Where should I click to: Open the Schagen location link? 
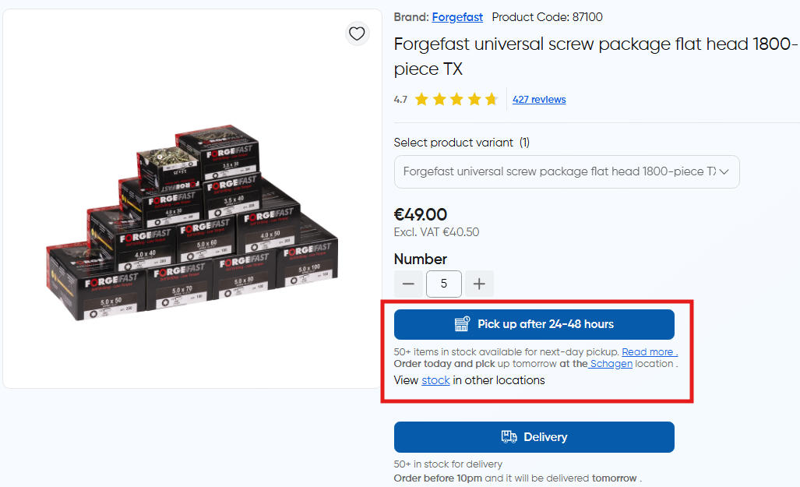pyautogui.click(x=611, y=364)
